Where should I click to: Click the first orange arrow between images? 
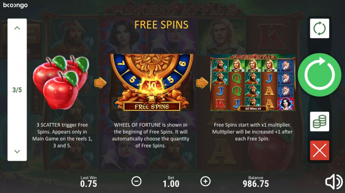pyautogui.click(x=100, y=83)
